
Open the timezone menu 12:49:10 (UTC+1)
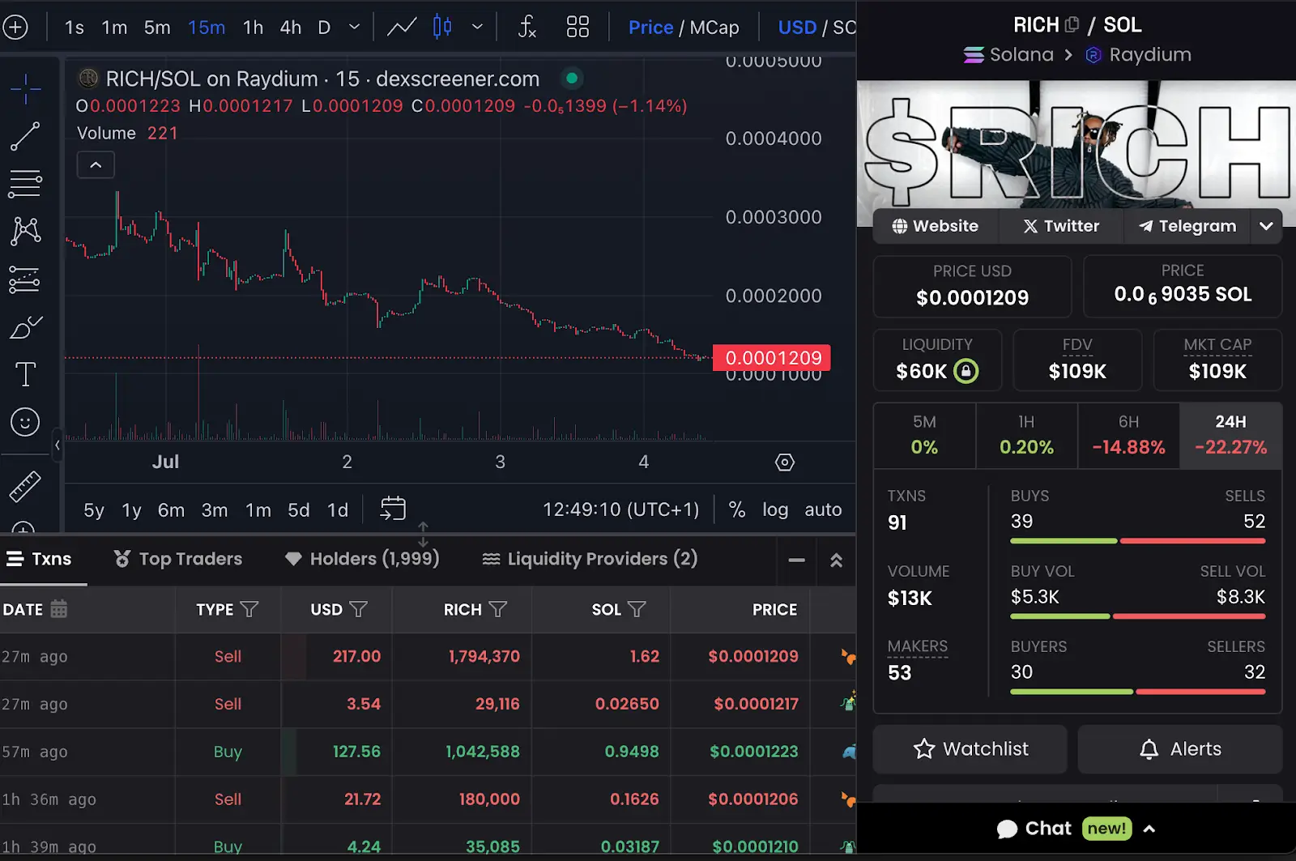point(620,509)
